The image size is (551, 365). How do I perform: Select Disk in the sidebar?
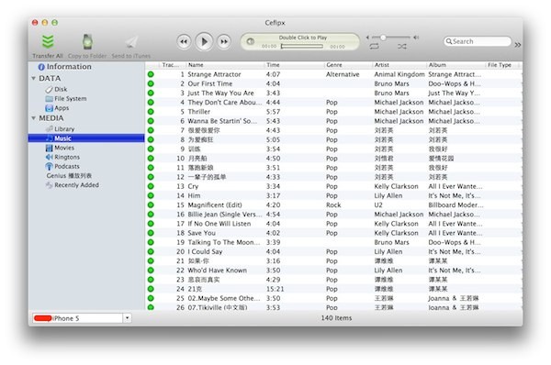coord(56,89)
